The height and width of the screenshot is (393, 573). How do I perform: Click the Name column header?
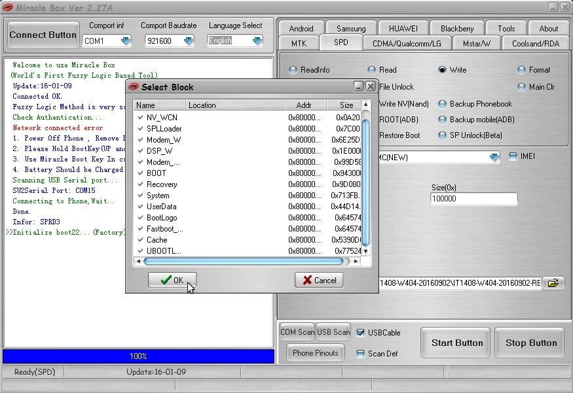[x=160, y=105]
